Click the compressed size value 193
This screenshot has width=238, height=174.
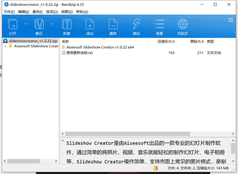tap(171, 53)
